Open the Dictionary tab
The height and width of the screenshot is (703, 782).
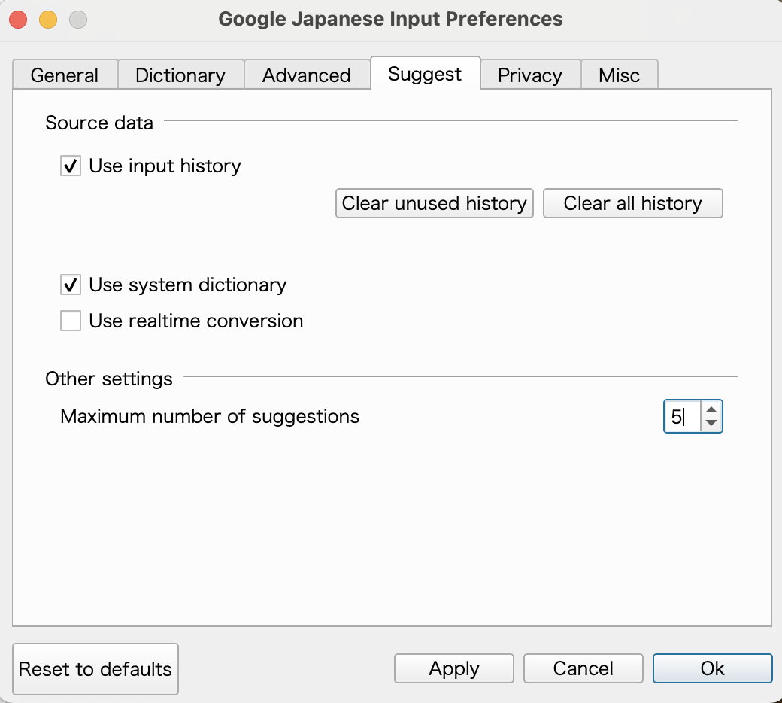180,75
